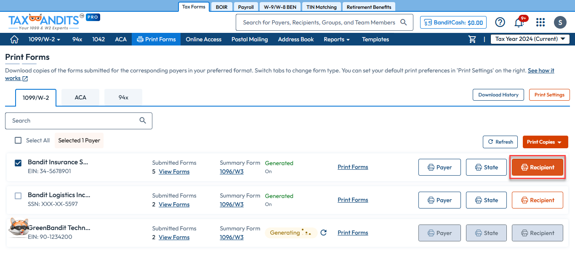The image size is (575, 270).
Task: Open ACA in the navigation bar
Action: coord(121,39)
